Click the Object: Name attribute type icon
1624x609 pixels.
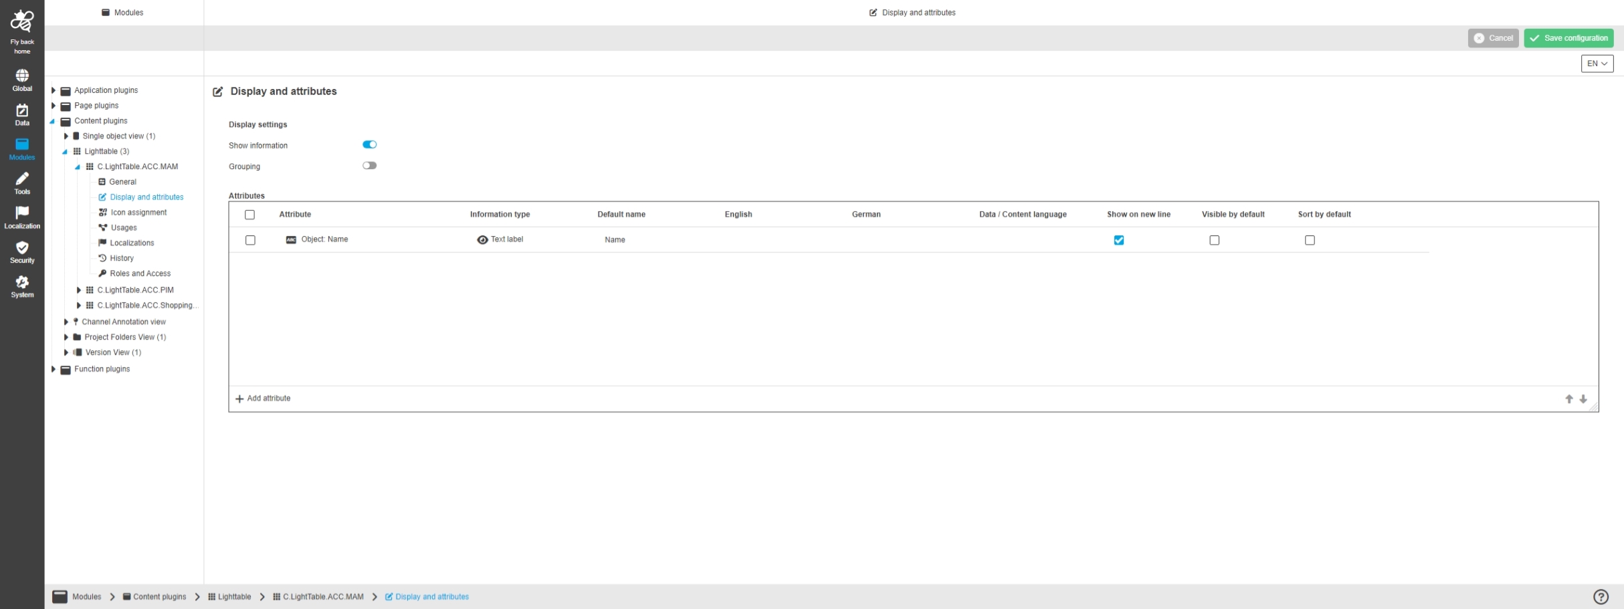coord(291,239)
